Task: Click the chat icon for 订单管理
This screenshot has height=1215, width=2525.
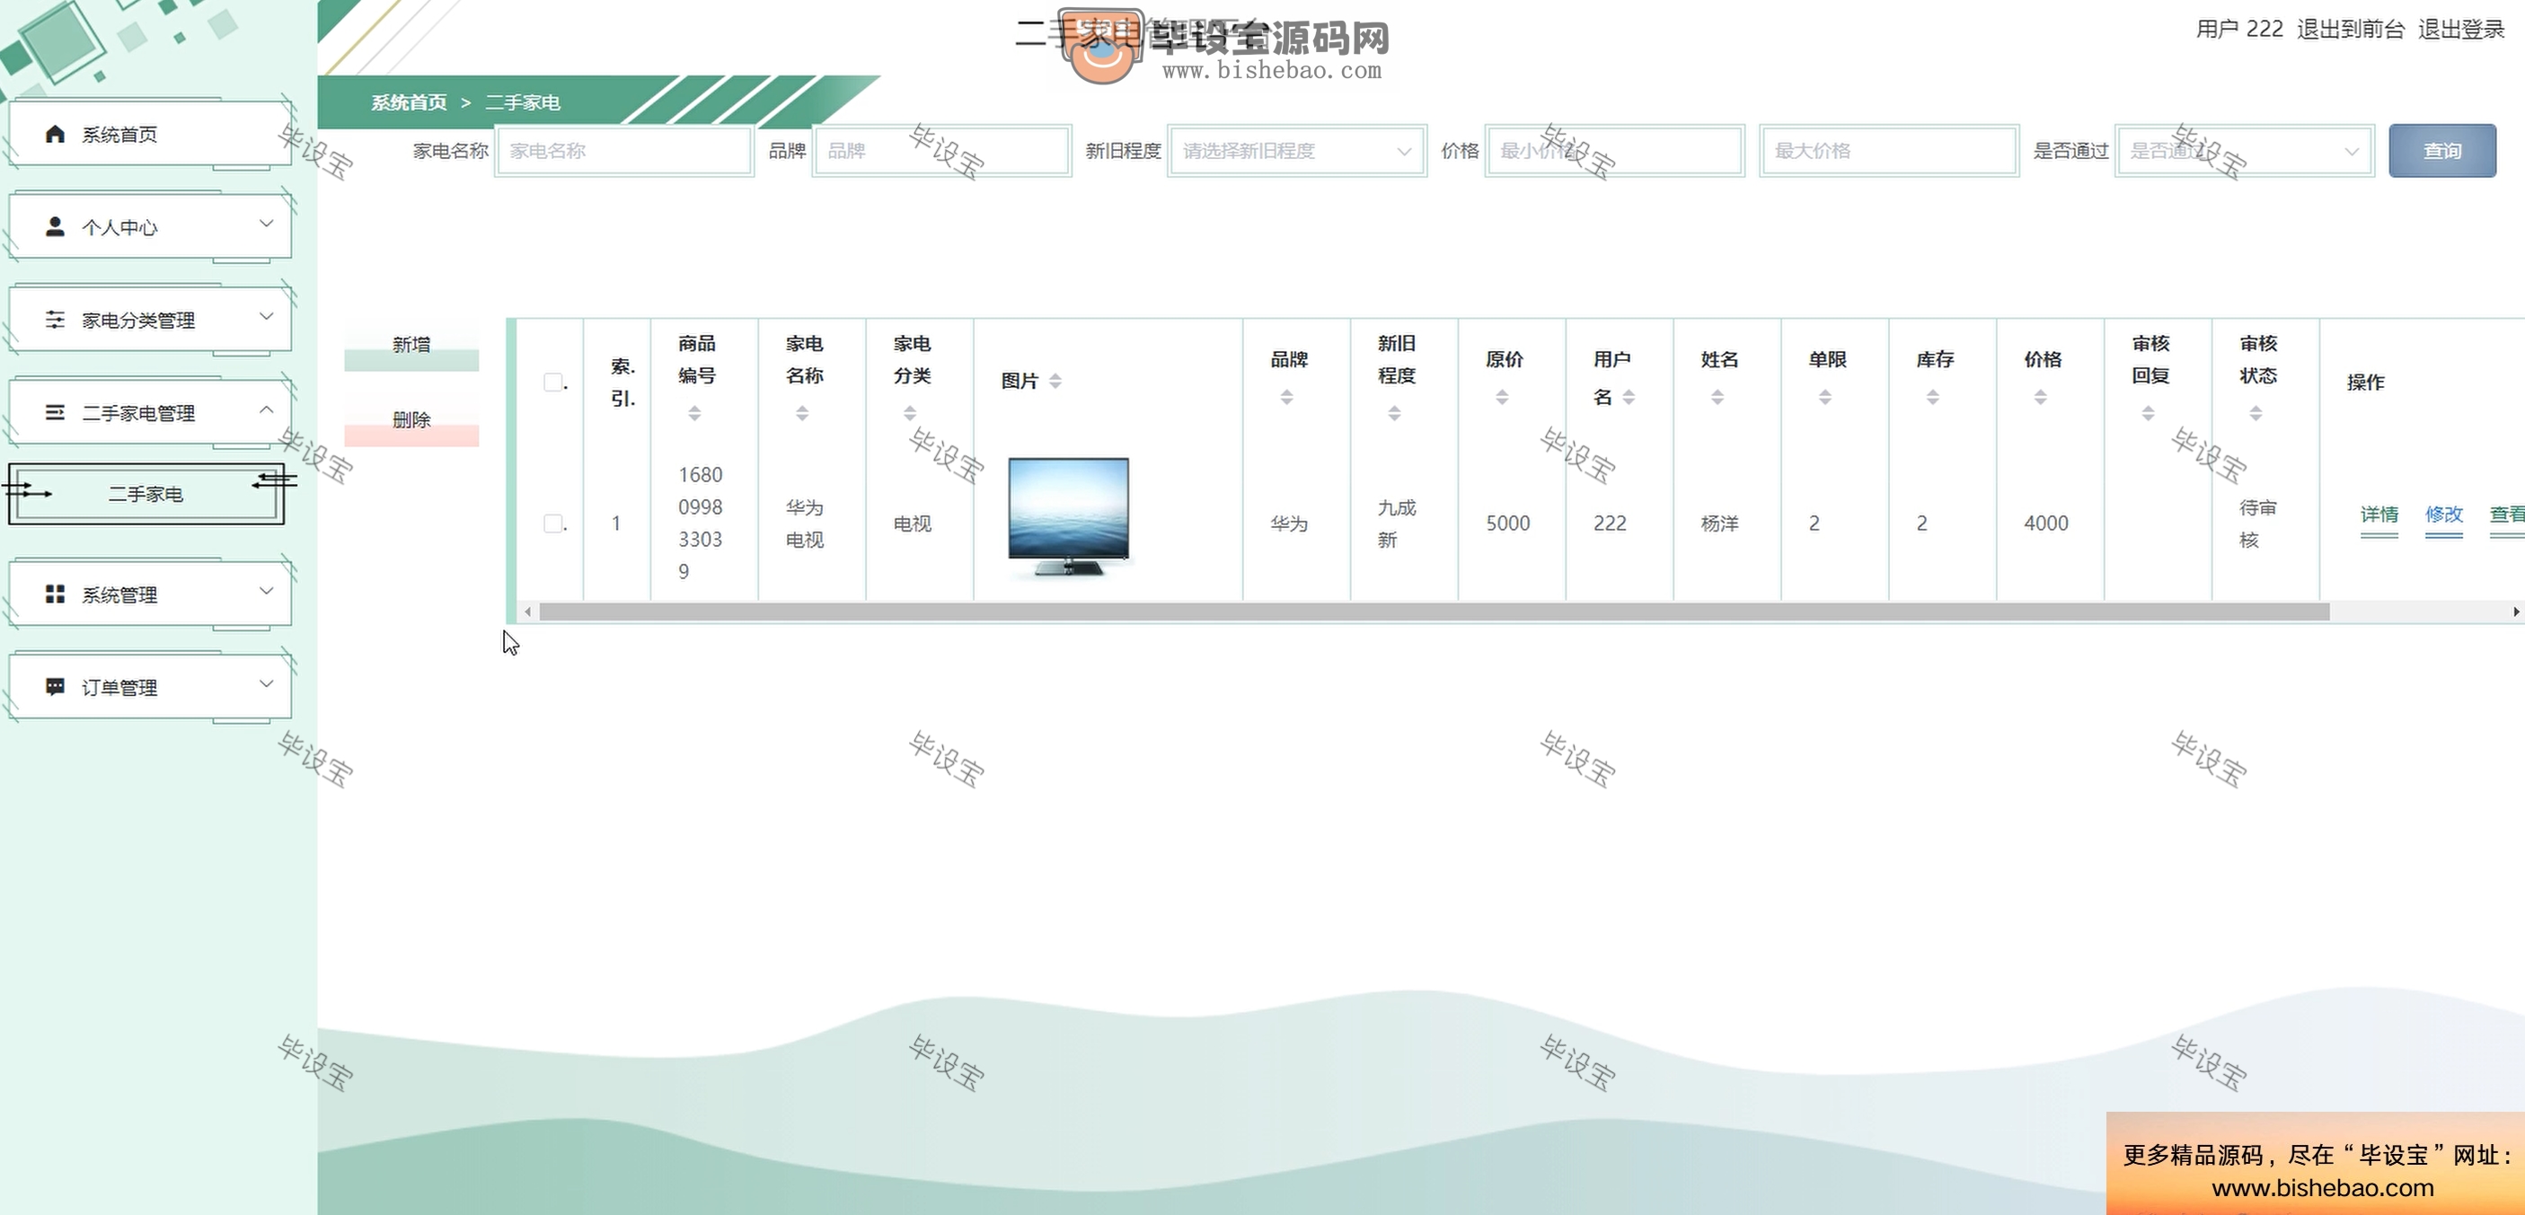Action: point(55,687)
